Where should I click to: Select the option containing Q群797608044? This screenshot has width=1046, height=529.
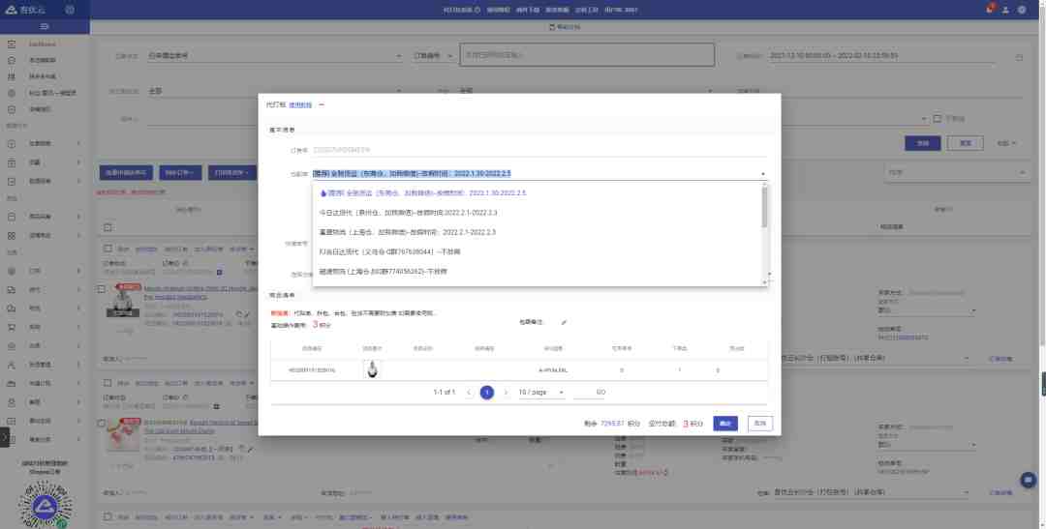pos(389,251)
